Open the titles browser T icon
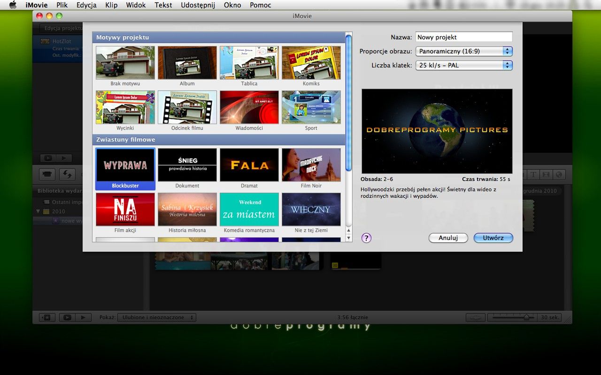Image resolution: width=601 pixels, height=375 pixels. pyautogui.click(x=533, y=174)
